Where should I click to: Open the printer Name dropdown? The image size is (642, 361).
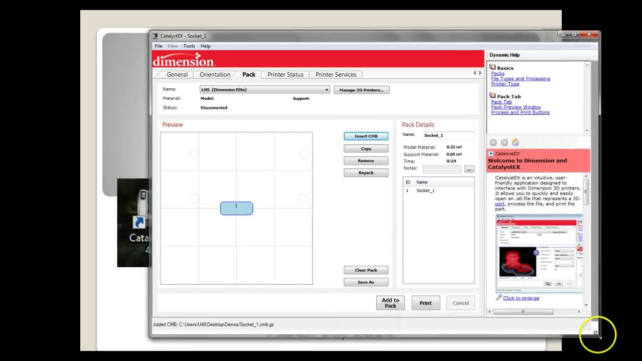point(264,90)
